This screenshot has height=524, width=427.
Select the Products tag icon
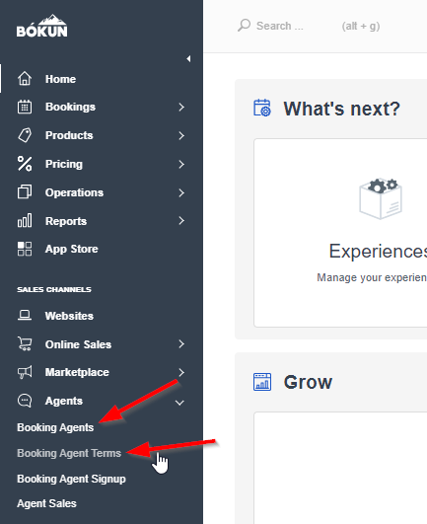25,135
